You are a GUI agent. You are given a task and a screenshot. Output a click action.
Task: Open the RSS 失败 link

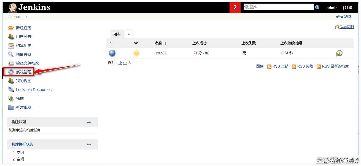(x=305, y=66)
